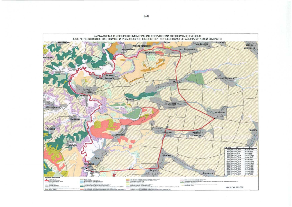
Task: Click the Малахово village label
Action: (x=178, y=82)
